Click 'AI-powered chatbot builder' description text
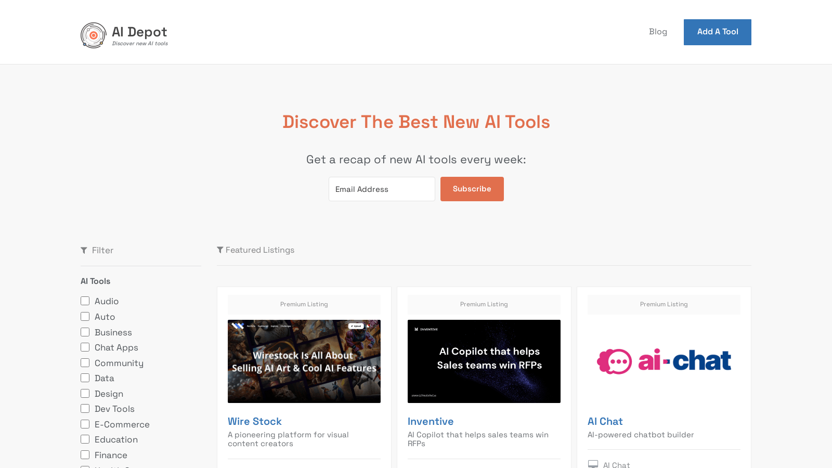832x468 pixels. [641, 435]
